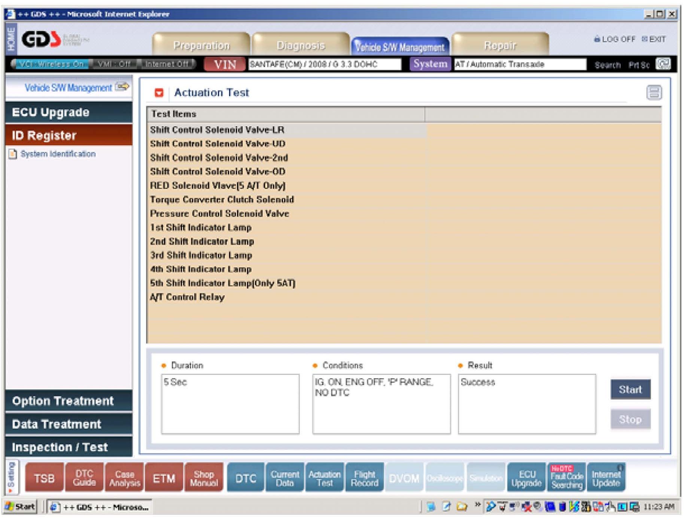Switch to the Diagnosis tab
The width and height of the screenshot is (690, 519).
coord(301,45)
